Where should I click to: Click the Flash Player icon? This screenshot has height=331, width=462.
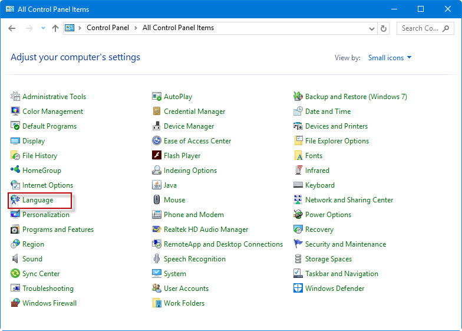point(157,155)
